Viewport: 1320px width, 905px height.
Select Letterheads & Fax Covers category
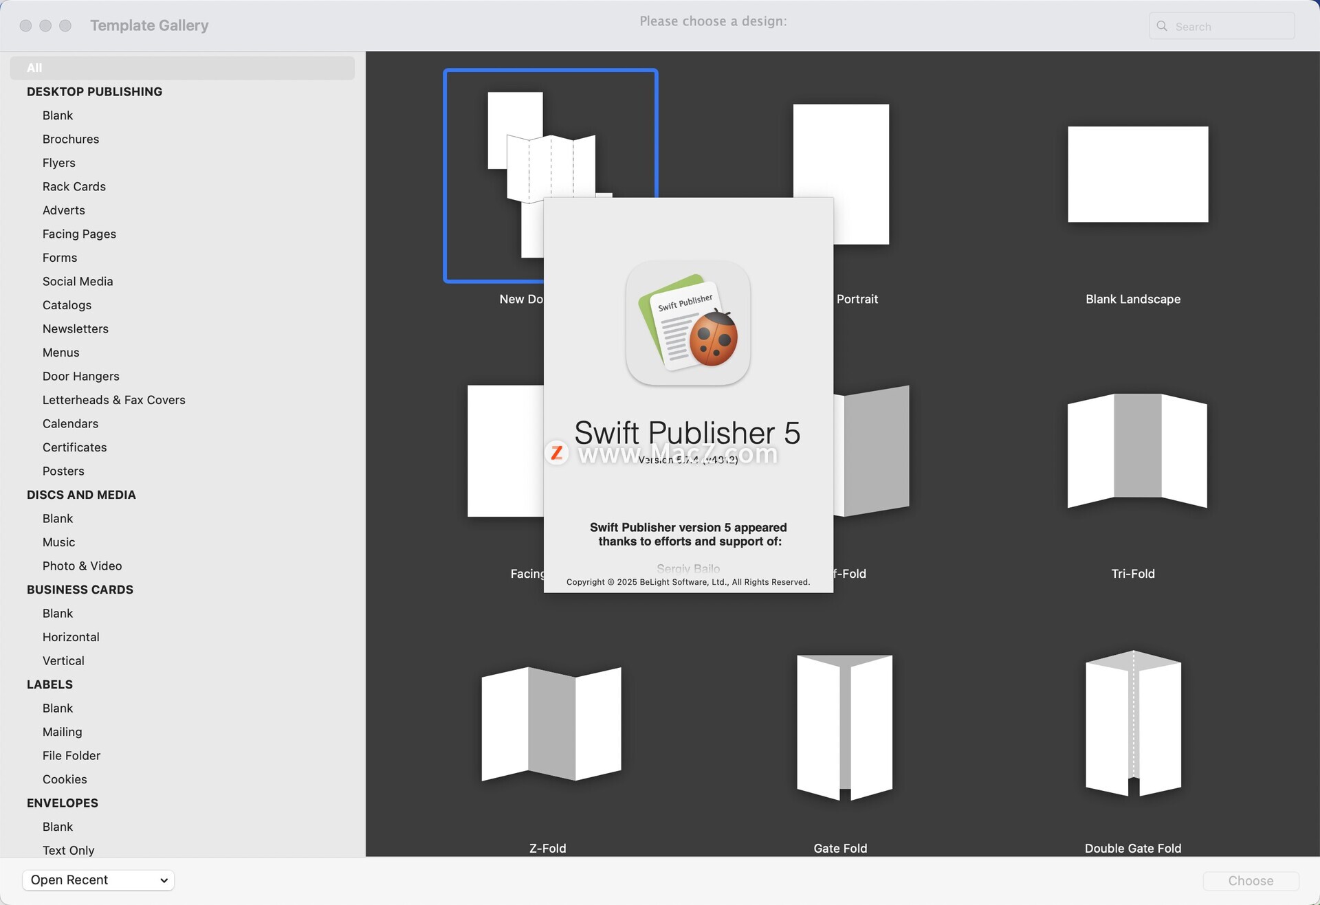114,400
